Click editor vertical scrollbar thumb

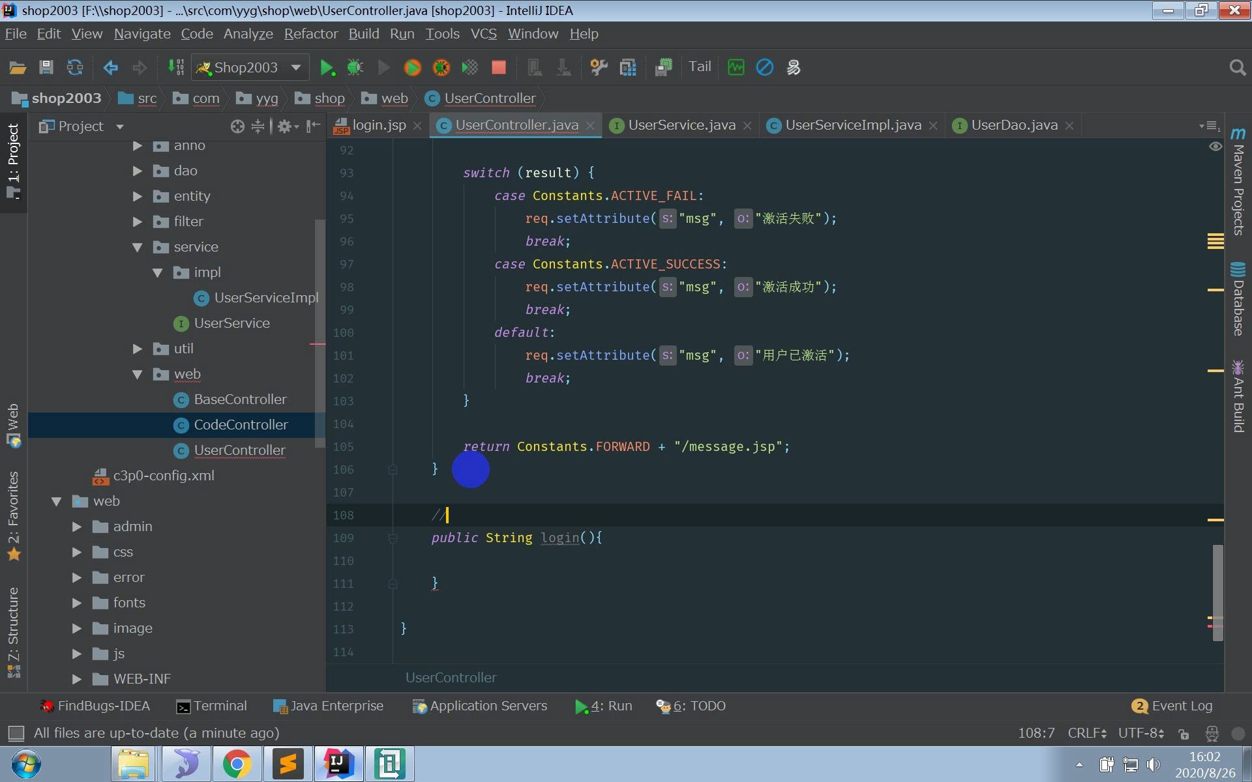point(1217,593)
